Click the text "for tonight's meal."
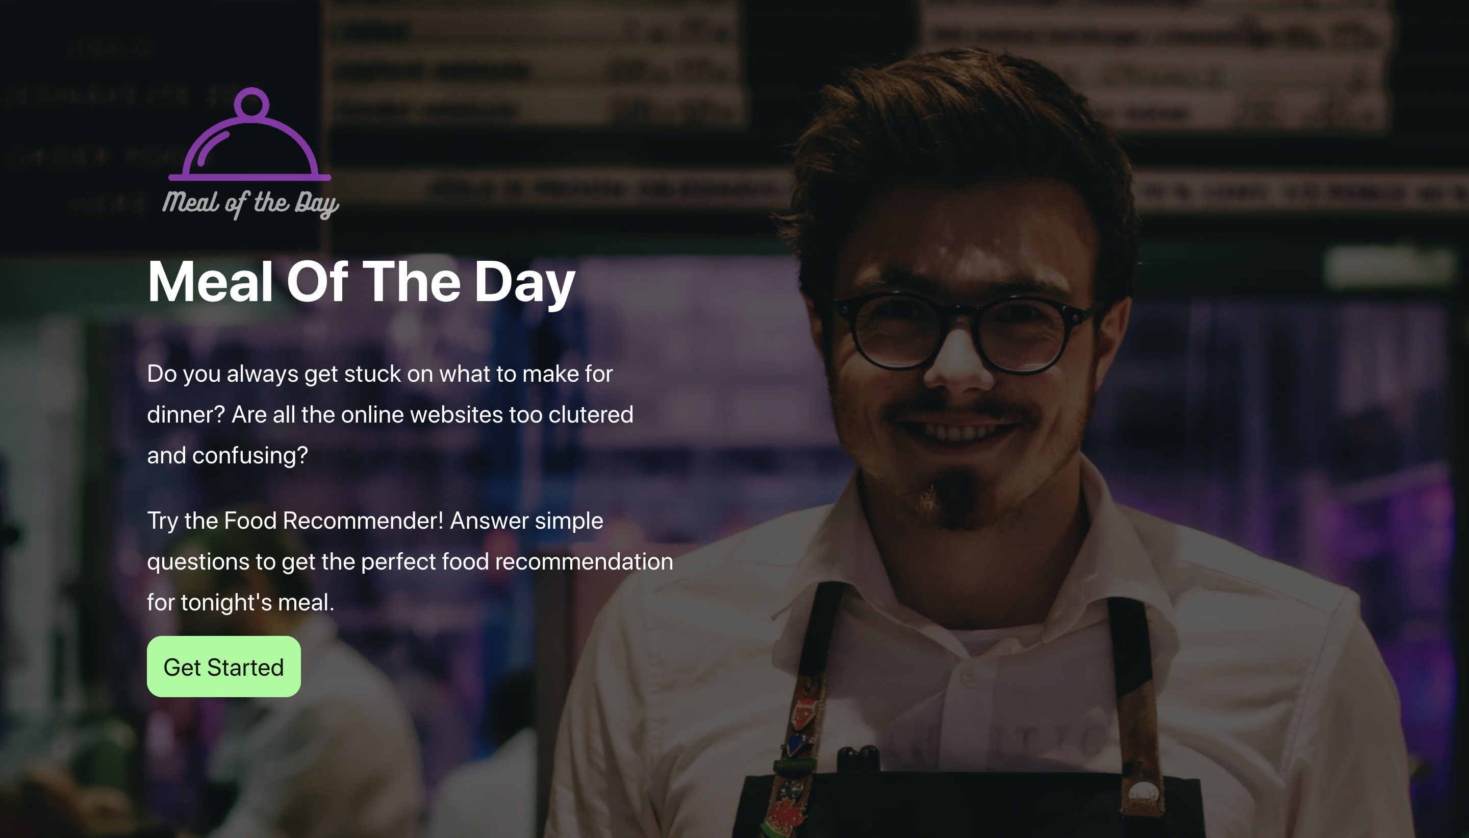The width and height of the screenshot is (1469, 838). click(x=240, y=602)
